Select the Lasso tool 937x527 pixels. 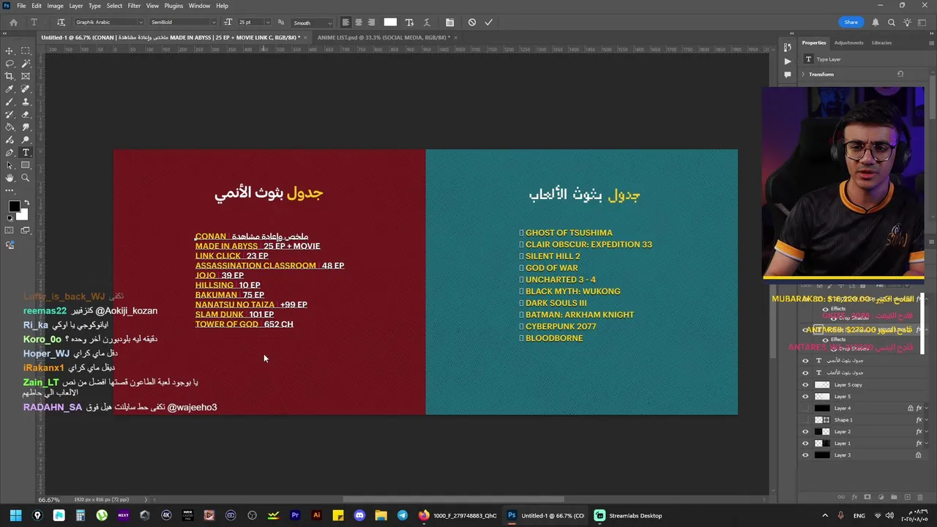[x=10, y=64]
